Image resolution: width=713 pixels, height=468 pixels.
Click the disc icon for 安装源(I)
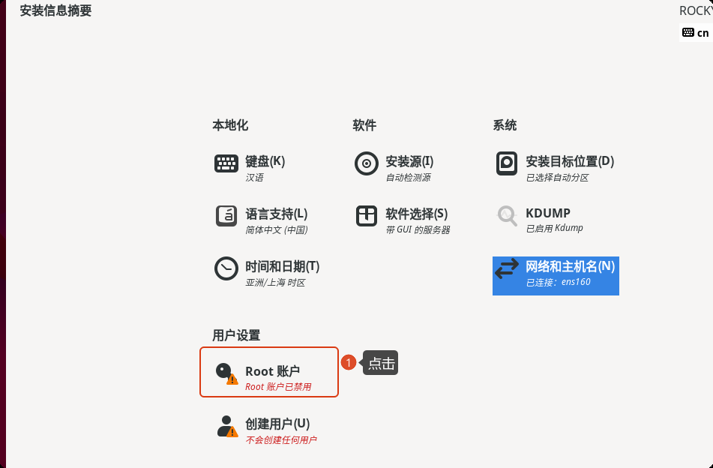click(x=367, y=163)
